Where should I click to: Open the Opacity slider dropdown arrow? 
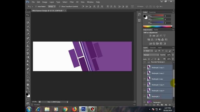pyautogui.click(x=173, y=55)
